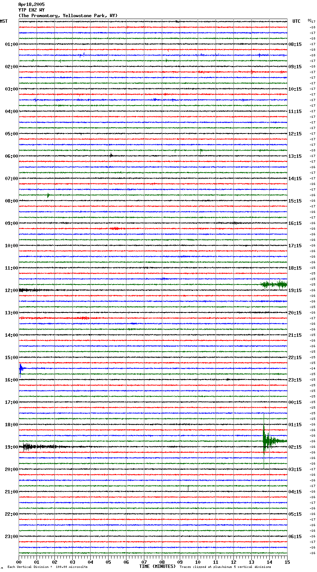
Task: Select the 12:00 MST row label
Action: [12, 290]
